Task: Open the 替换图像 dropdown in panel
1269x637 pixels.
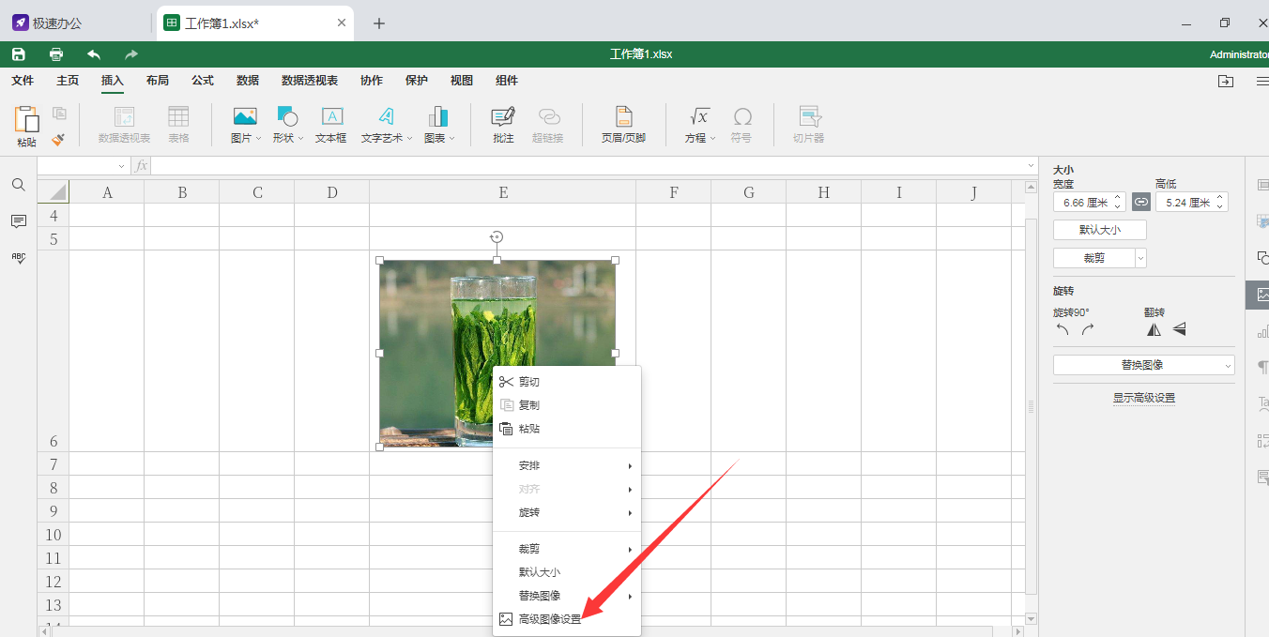Action: tap(1228, 365)
